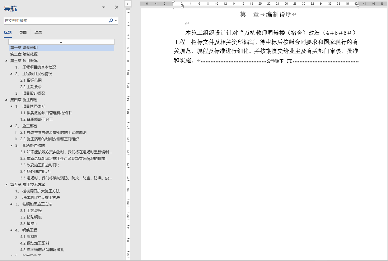Viewport: 388px width, 261px height.
Task: Close the 导航 navigation pane
Action: [116, 7]
